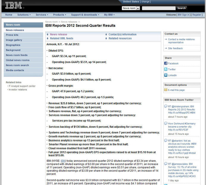Expand the My IBM menu
This screenshot has width=206, height=185.
click(109, 15)
